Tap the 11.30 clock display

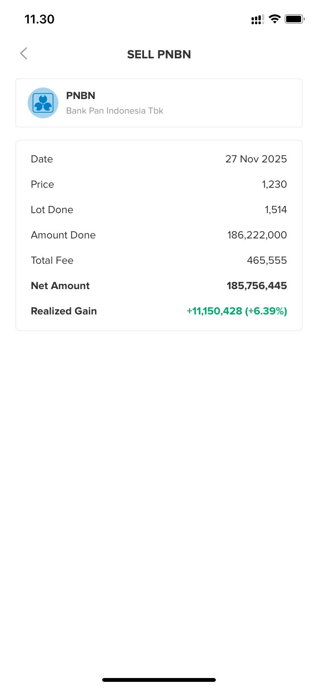click(40, 19)
